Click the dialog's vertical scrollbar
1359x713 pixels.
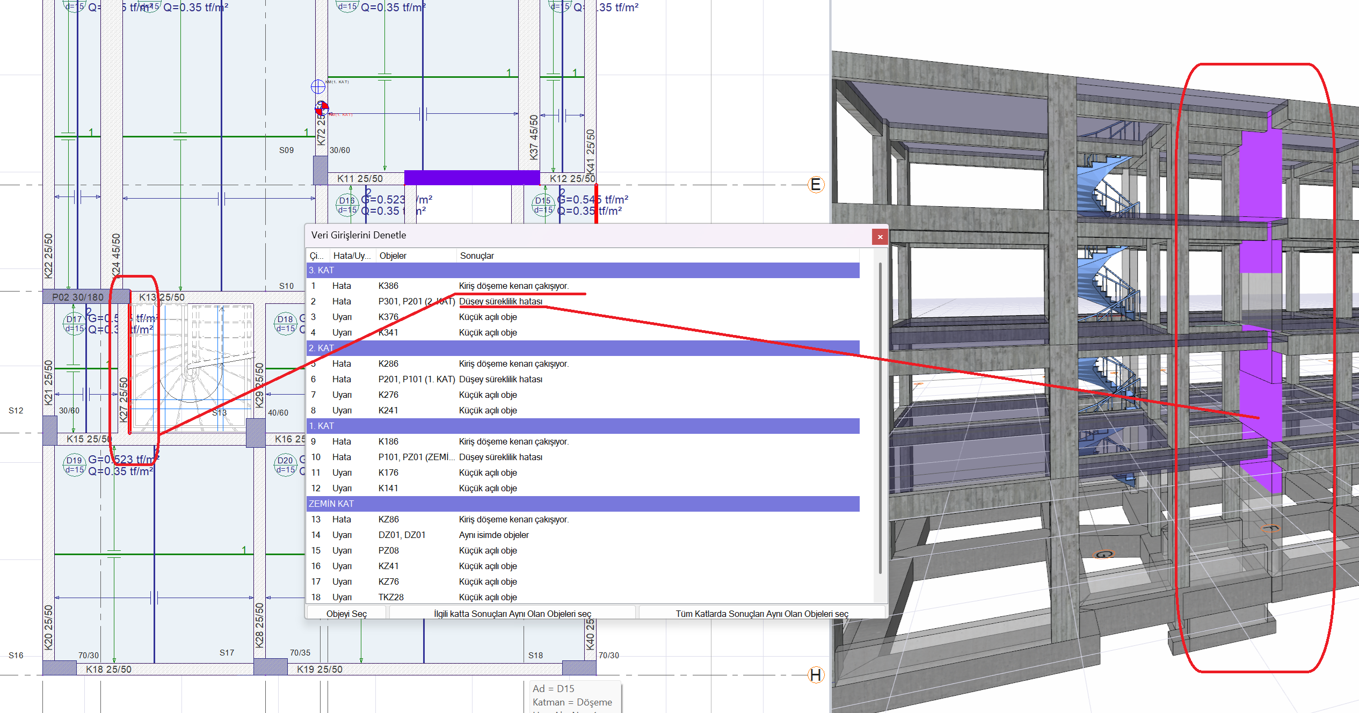click(x=880, y=419)
